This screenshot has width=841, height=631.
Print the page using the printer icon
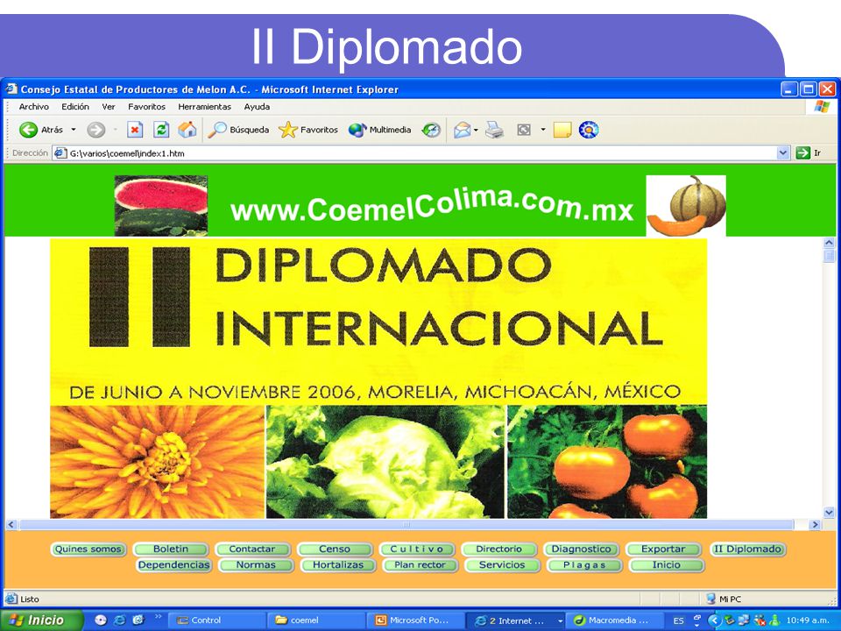494,130
